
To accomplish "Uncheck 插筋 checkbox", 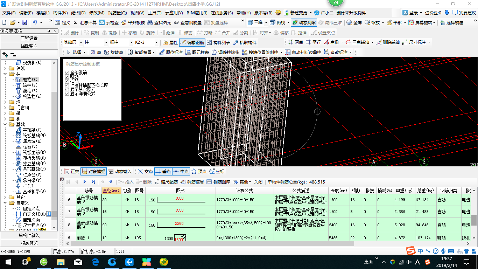I will [x=67, y=81].
